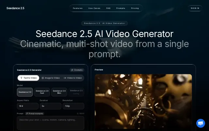Select the Seedance 2.5 coming model option
Image resolution: width=209 pixels, height=131 pixels.
[x=76, y=92]
